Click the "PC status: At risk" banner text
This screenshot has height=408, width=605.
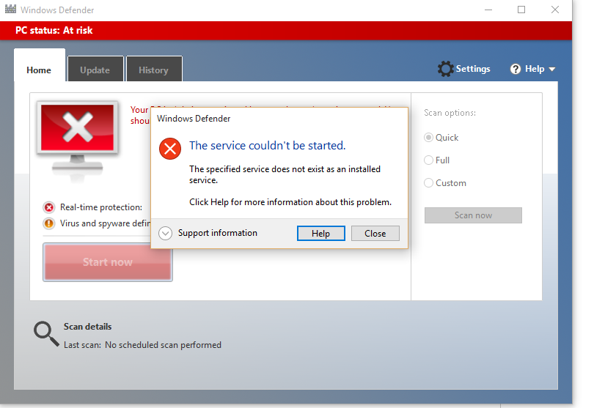(54, 31)
